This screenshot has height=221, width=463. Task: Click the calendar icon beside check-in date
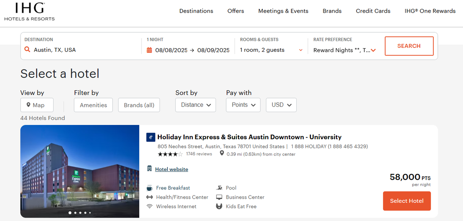[150, 50]
